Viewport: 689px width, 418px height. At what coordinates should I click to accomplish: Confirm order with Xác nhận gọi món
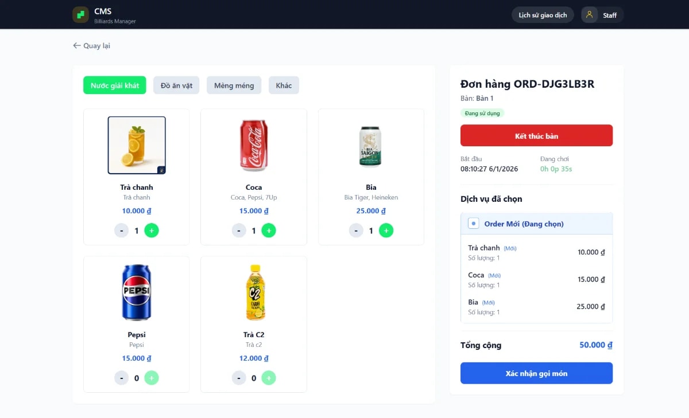coord(536,373)
